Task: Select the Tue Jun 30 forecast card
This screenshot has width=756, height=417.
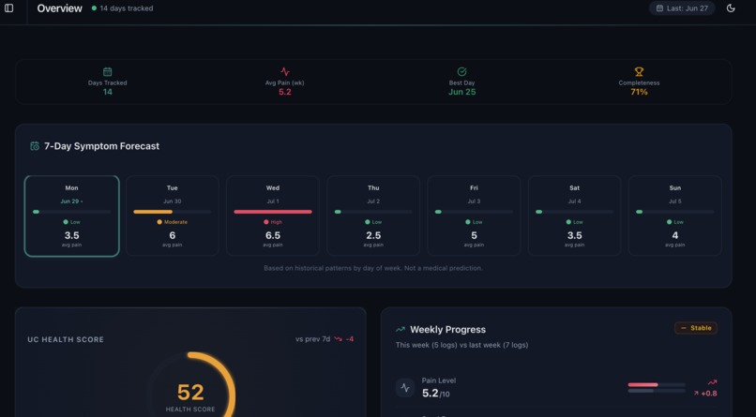Action: [x=173, y=216]
